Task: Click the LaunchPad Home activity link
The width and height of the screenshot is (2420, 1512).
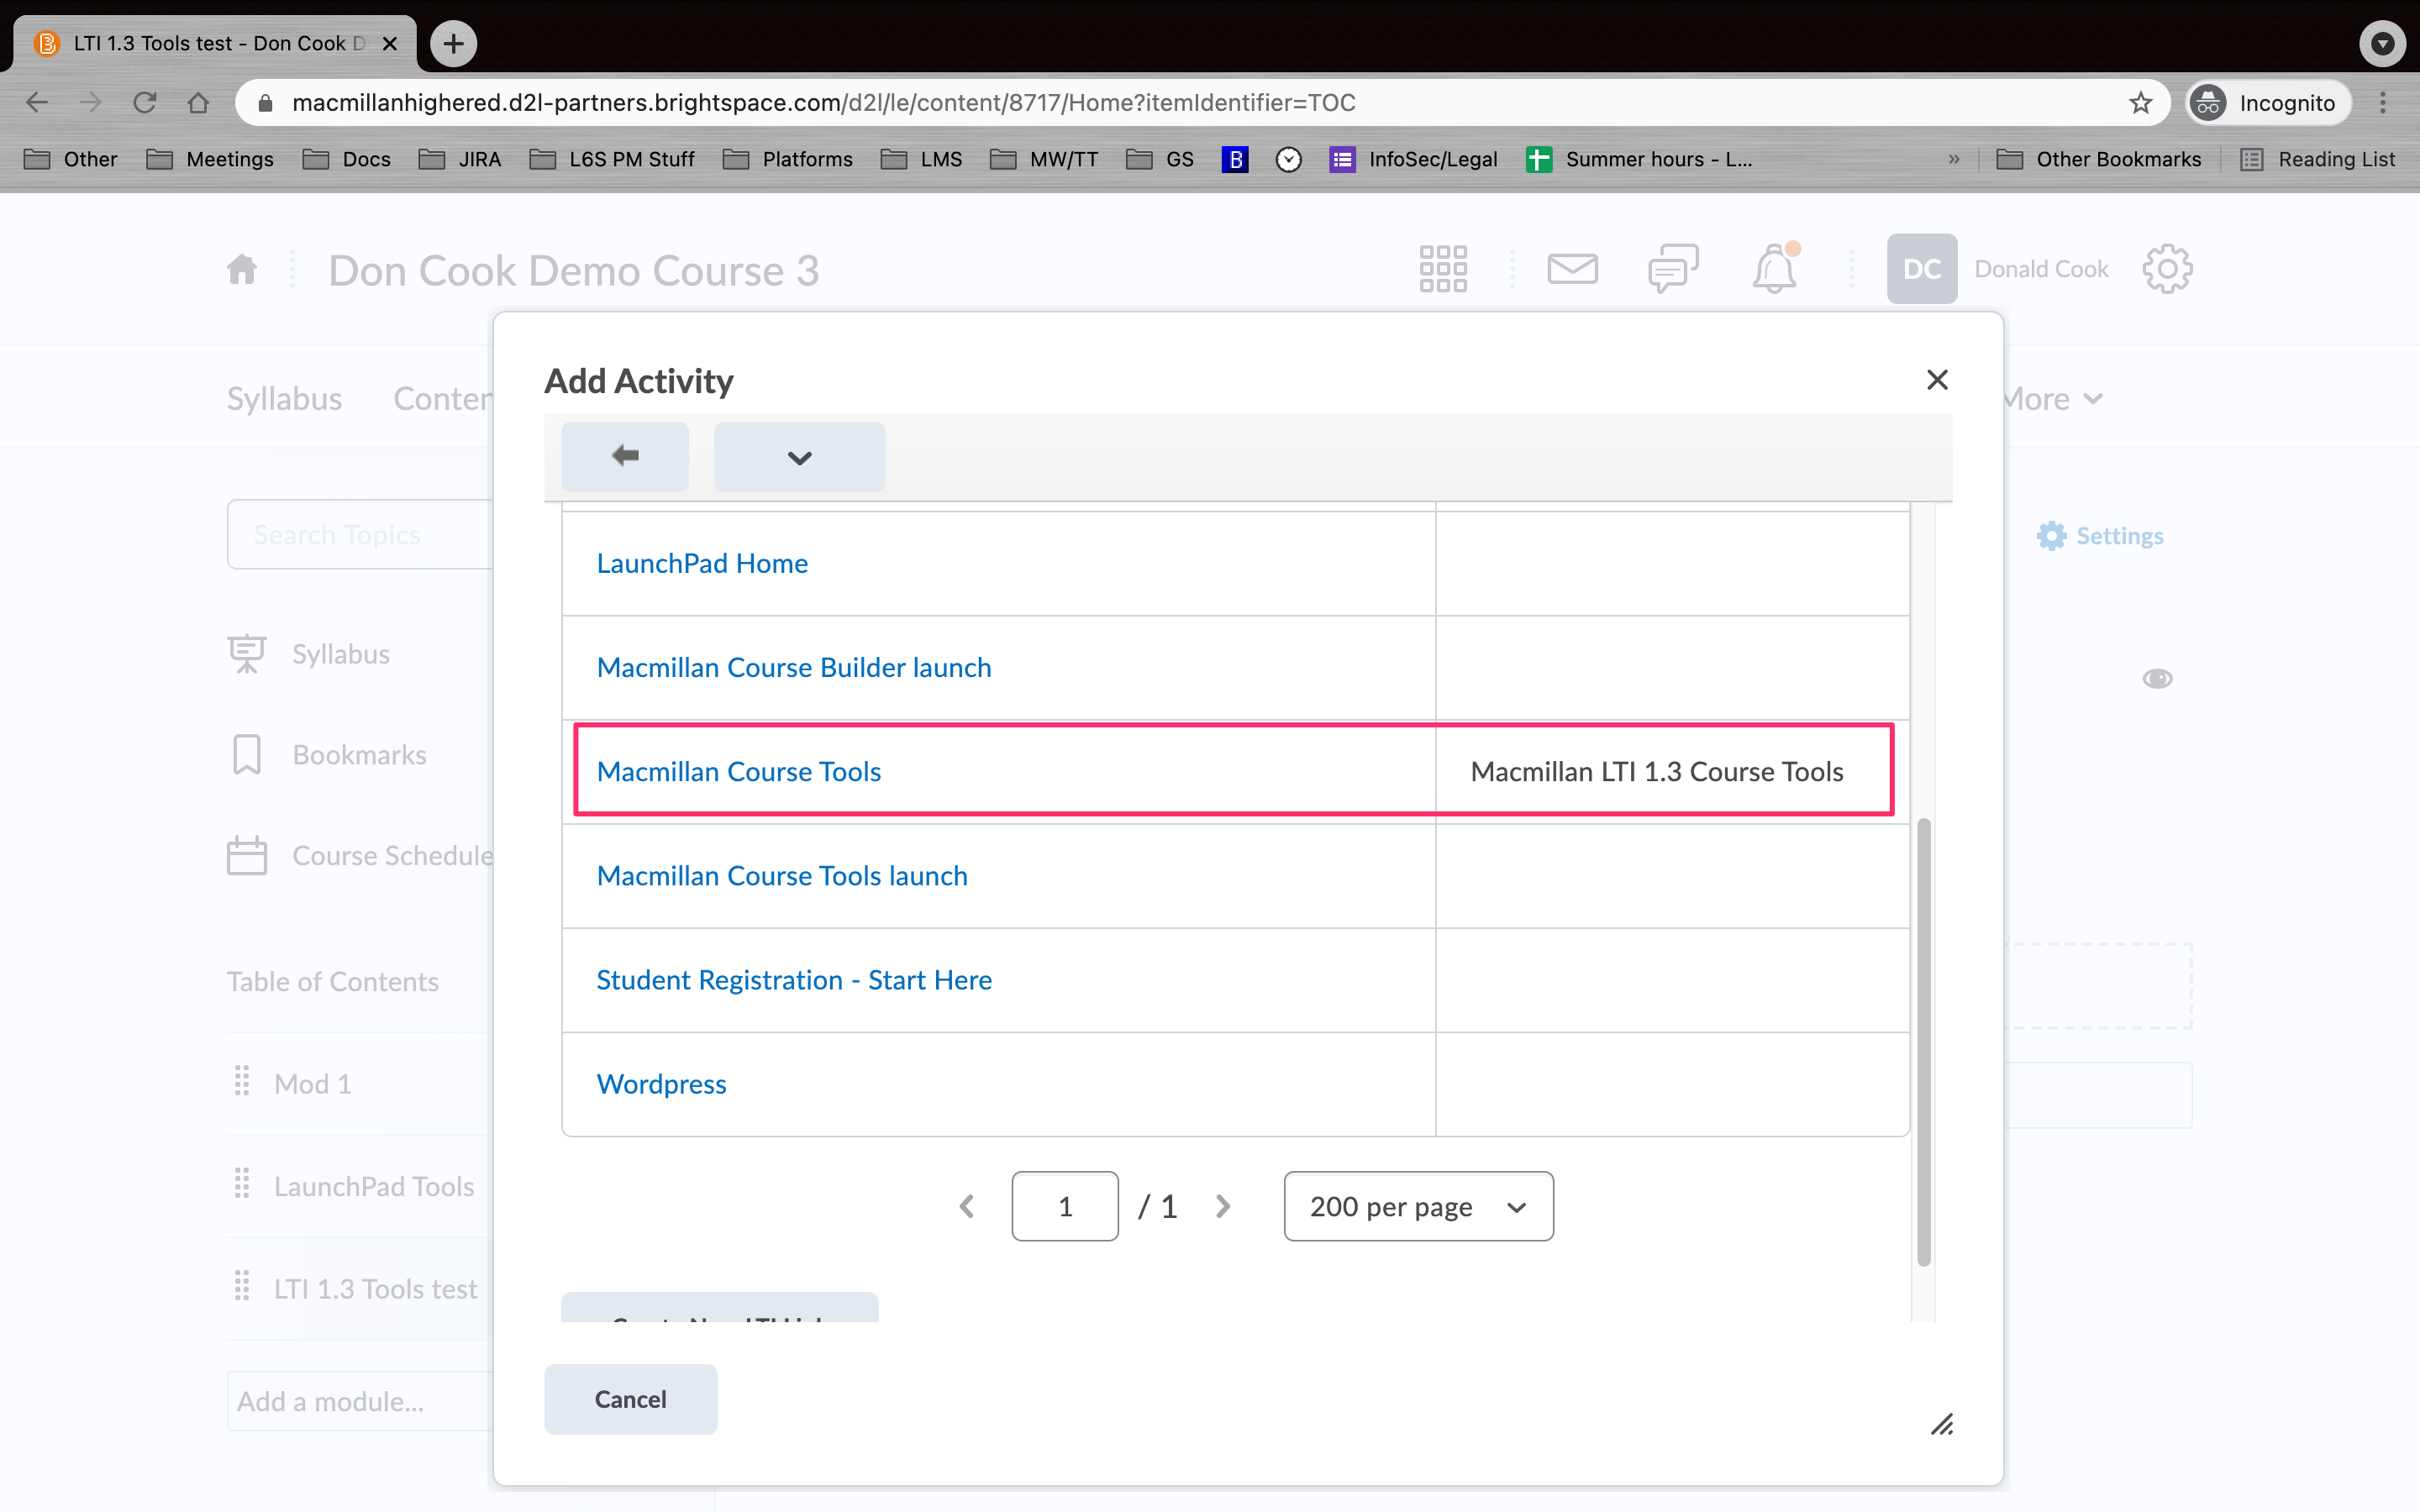Action: pyautogui.click(x=701, y=561)
